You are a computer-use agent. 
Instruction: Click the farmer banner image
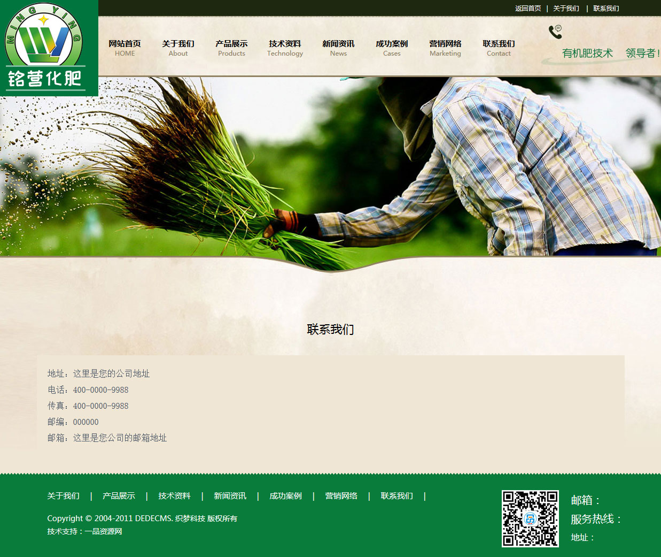[330, 166]
